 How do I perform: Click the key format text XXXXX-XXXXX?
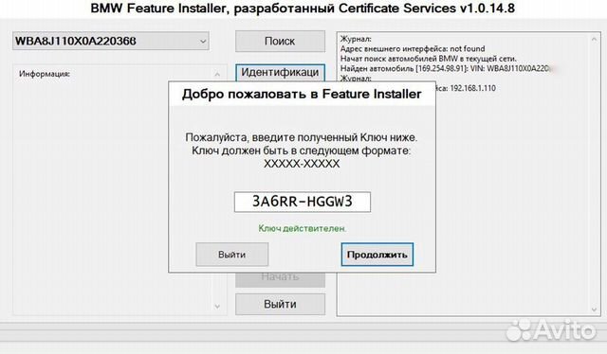pyautogui.click(x=302, y=164)
